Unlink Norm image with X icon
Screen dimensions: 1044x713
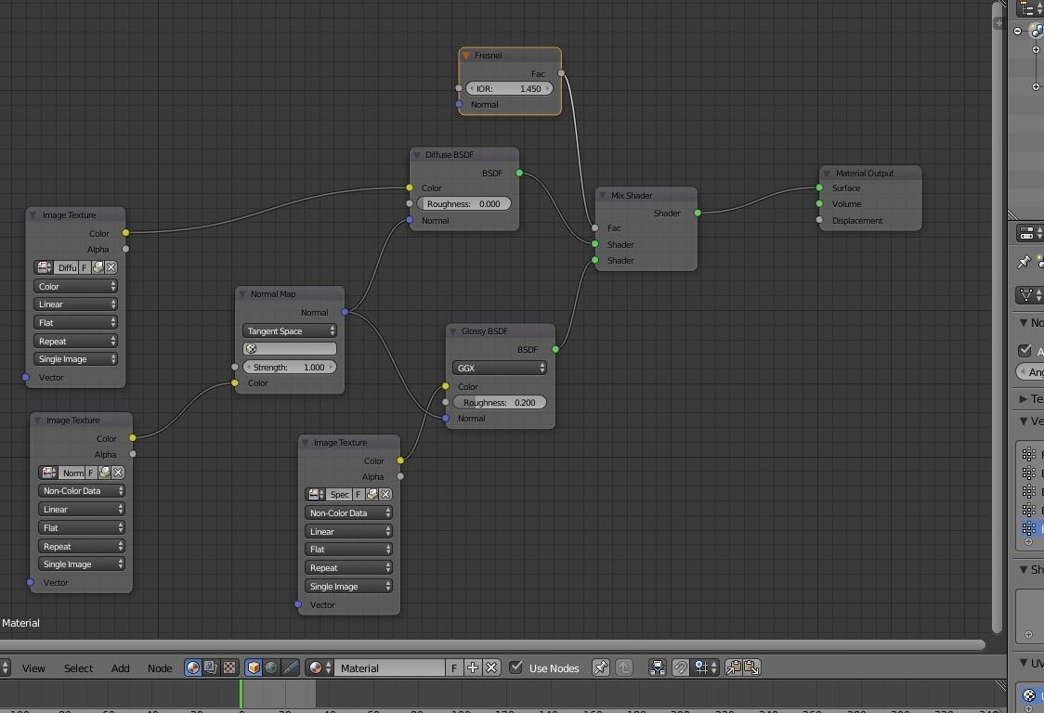118,473
